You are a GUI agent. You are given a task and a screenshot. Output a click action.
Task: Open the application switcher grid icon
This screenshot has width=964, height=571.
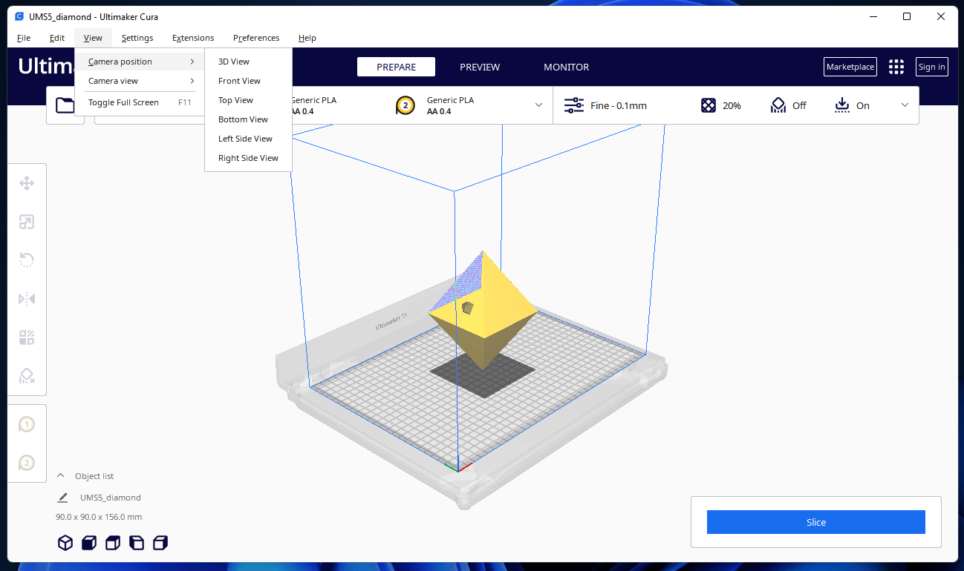tap(896, 67)
